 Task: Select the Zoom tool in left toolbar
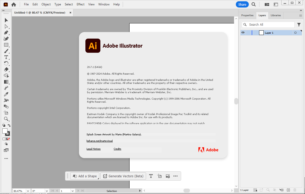[6, 119]
